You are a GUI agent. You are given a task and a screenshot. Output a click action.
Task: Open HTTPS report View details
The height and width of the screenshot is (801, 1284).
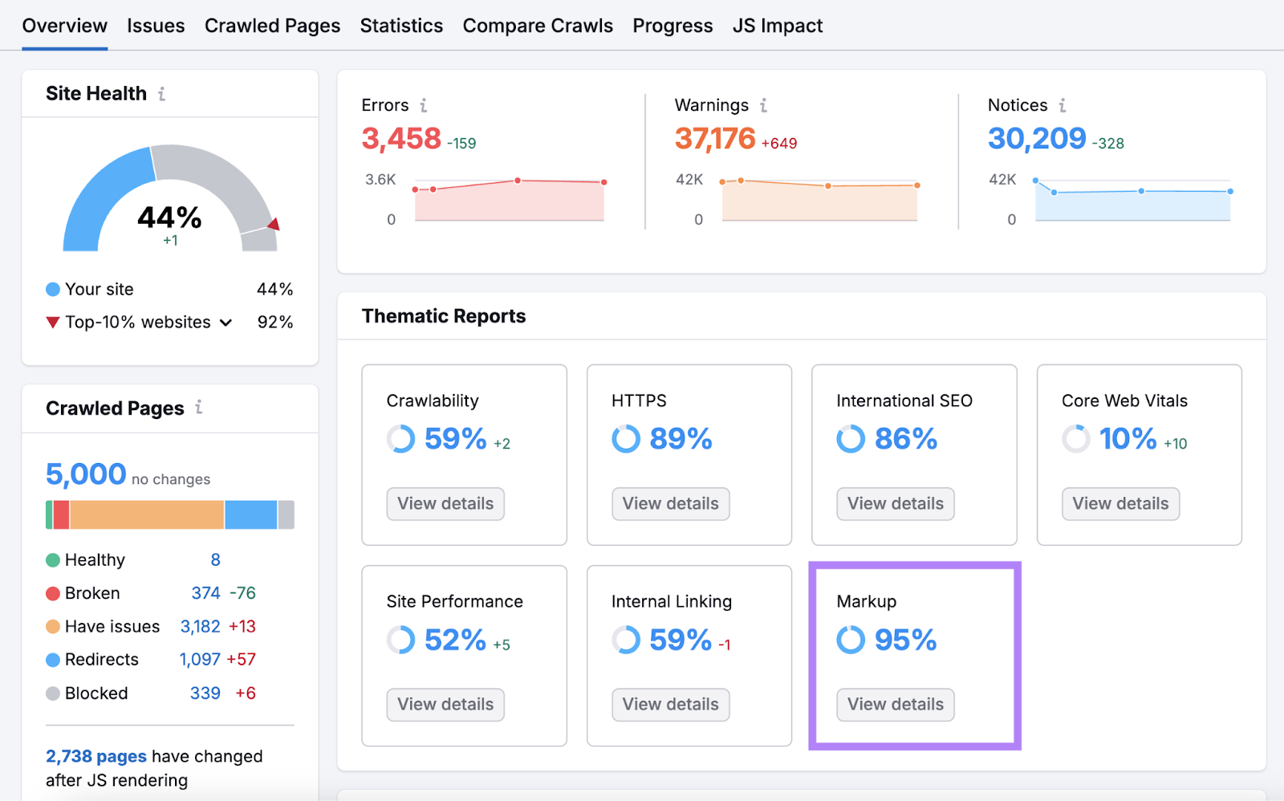coord(670,503)
